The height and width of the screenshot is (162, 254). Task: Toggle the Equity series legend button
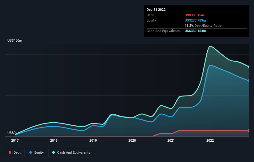click(37, 153)
